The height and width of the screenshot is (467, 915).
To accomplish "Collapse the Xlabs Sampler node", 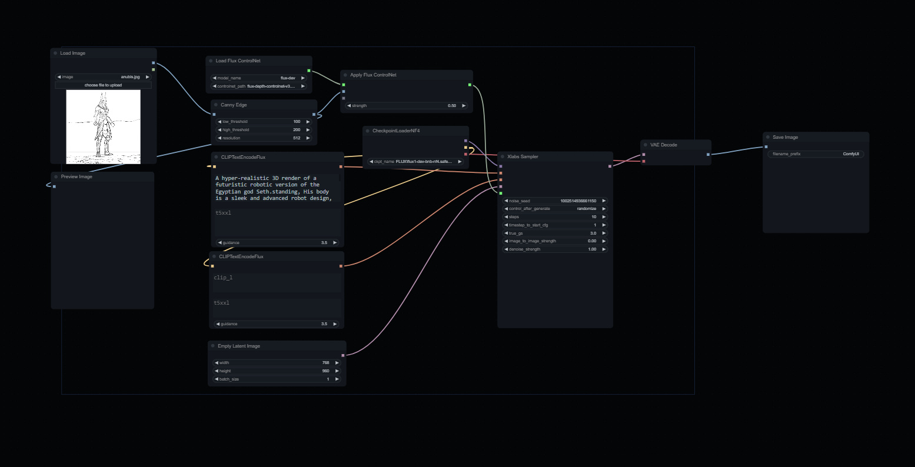I will (502, 156).
